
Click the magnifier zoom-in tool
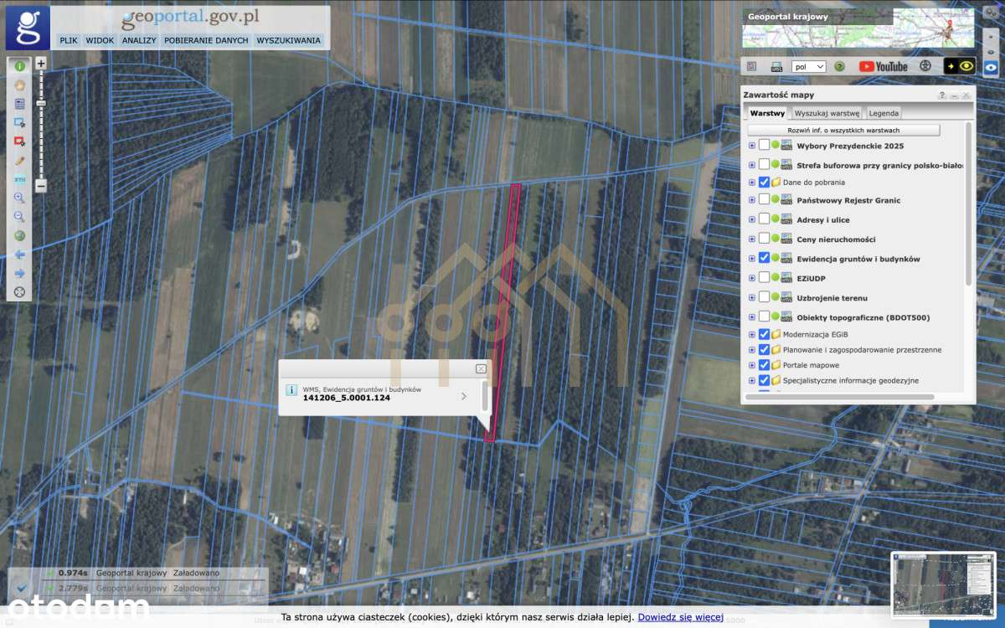point(19,198)
